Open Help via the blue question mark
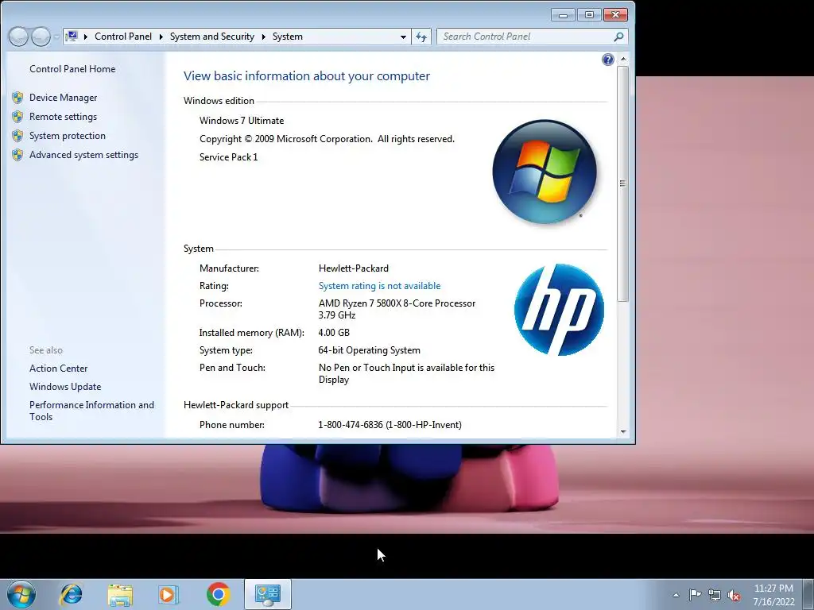Screen dimensions: 814x610 (608, 60)
